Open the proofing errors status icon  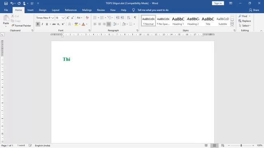[30, 146]
